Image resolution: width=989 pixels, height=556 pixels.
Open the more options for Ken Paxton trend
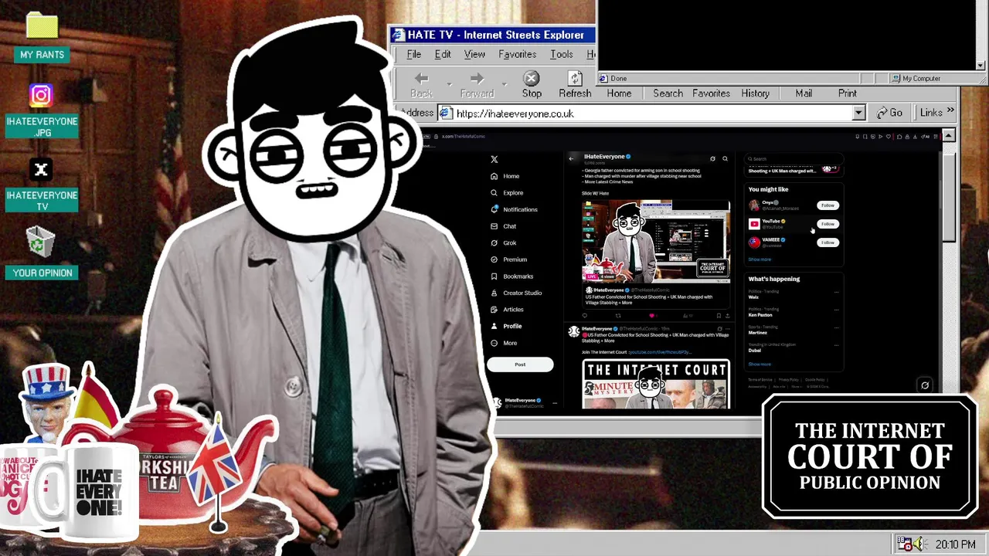[836, 310]
